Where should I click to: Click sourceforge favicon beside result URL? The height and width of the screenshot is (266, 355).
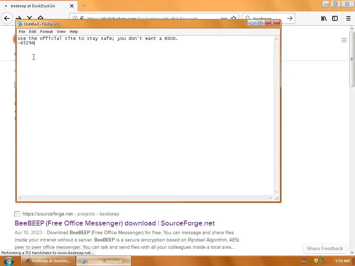click(17, 214)
